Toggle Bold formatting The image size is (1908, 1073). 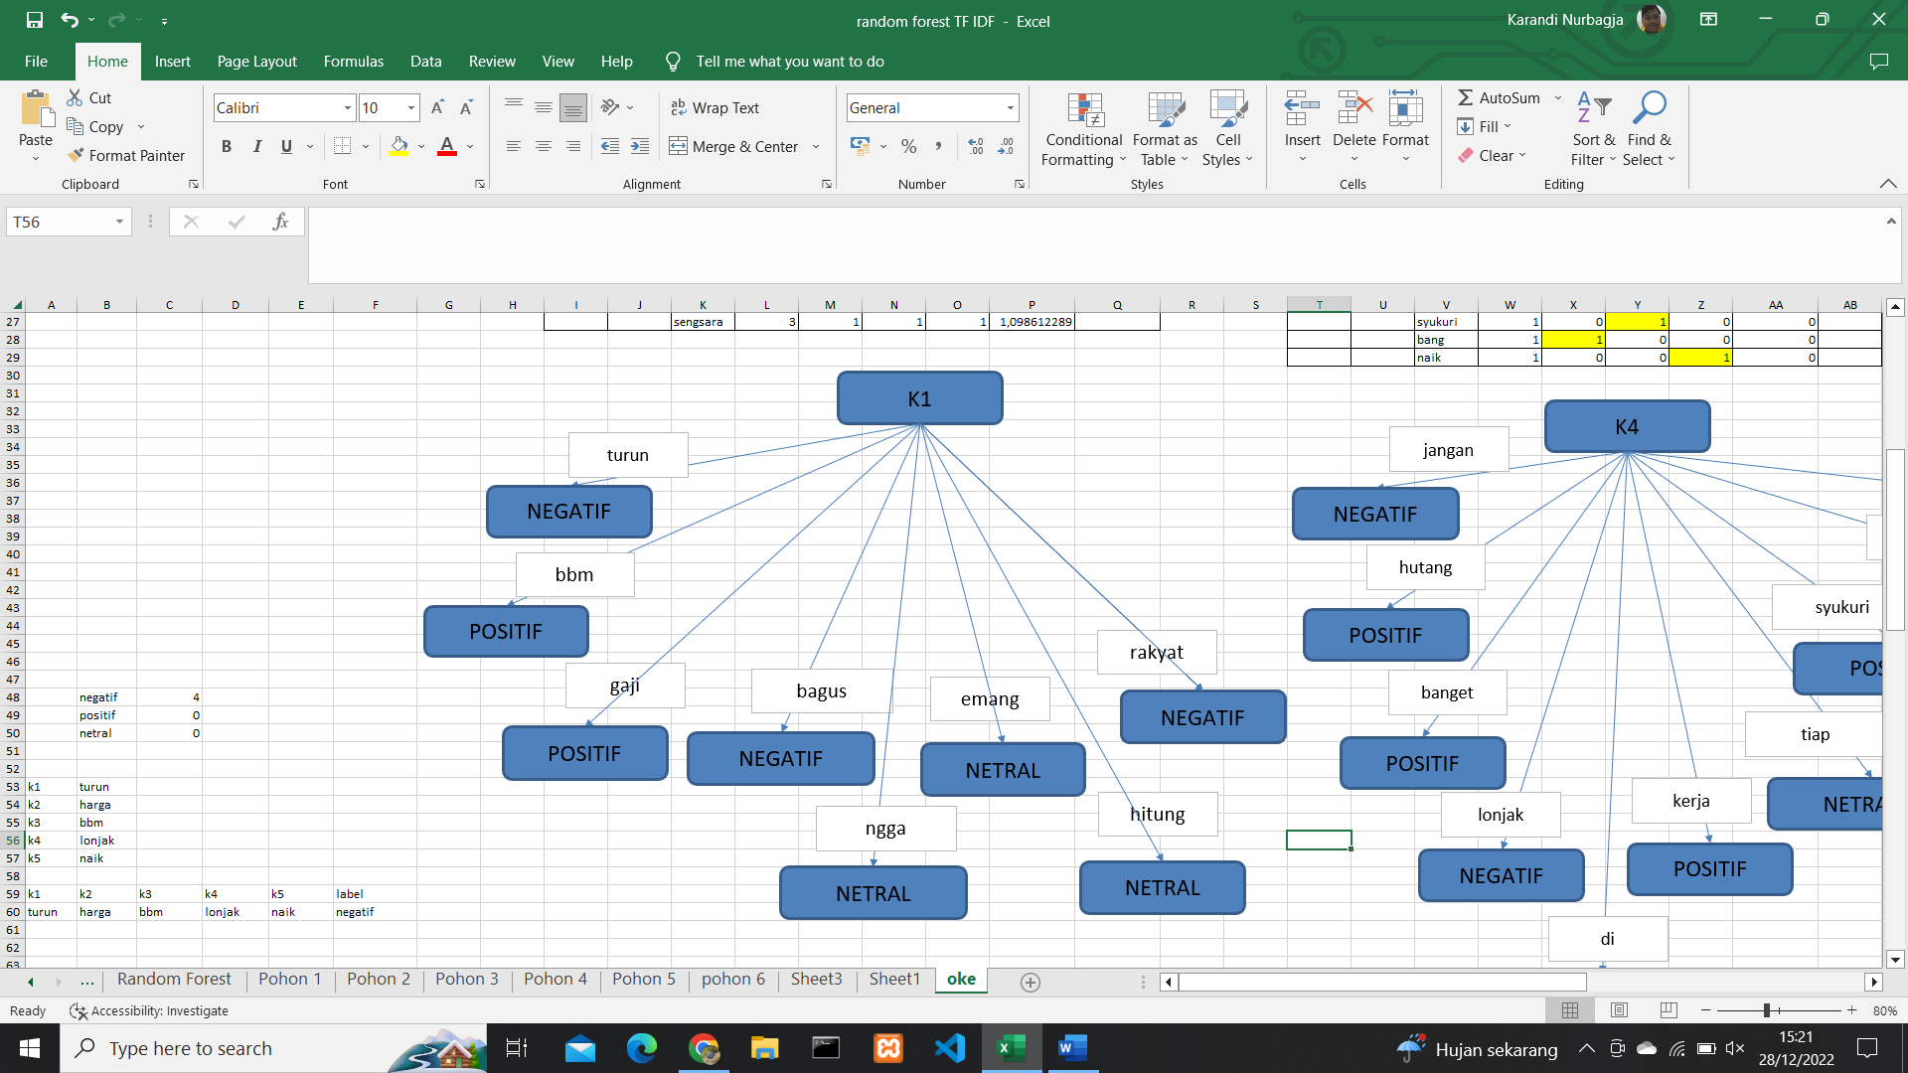227,146
